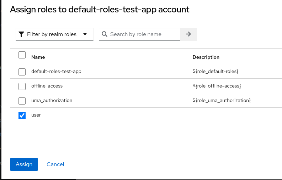Check the default-roles-test-app role checkbox
The height and width of the screenshot is (180, 282).
22,72
